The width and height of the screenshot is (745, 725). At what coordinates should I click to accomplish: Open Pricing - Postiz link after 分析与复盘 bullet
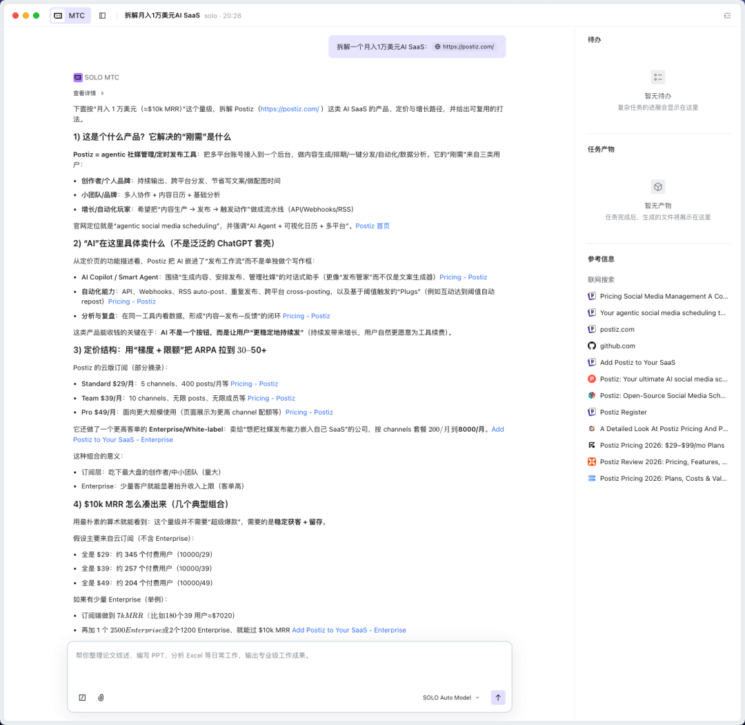[306, 316]
